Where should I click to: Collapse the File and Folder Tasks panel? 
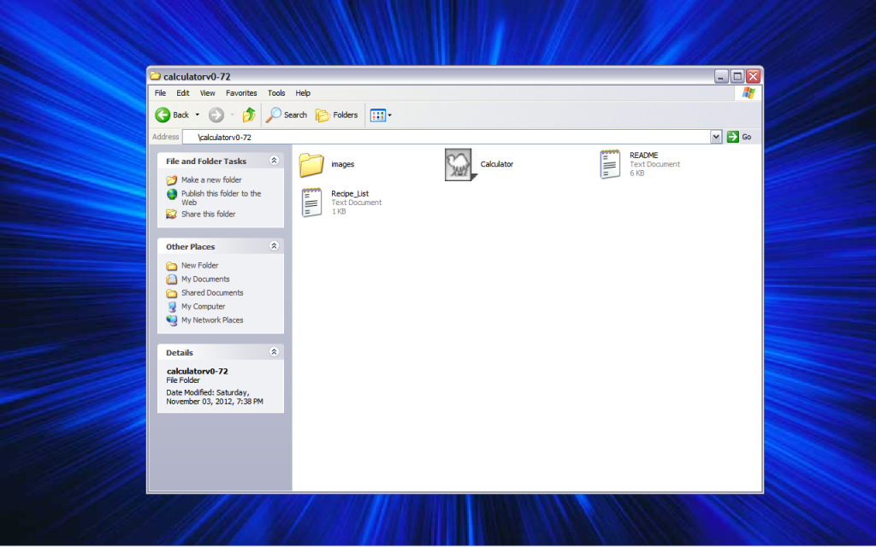274,161
